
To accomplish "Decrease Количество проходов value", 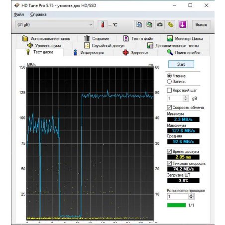I will pos(191,198).
